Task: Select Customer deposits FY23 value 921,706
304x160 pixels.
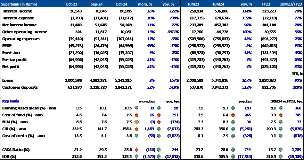Action: 269,87
